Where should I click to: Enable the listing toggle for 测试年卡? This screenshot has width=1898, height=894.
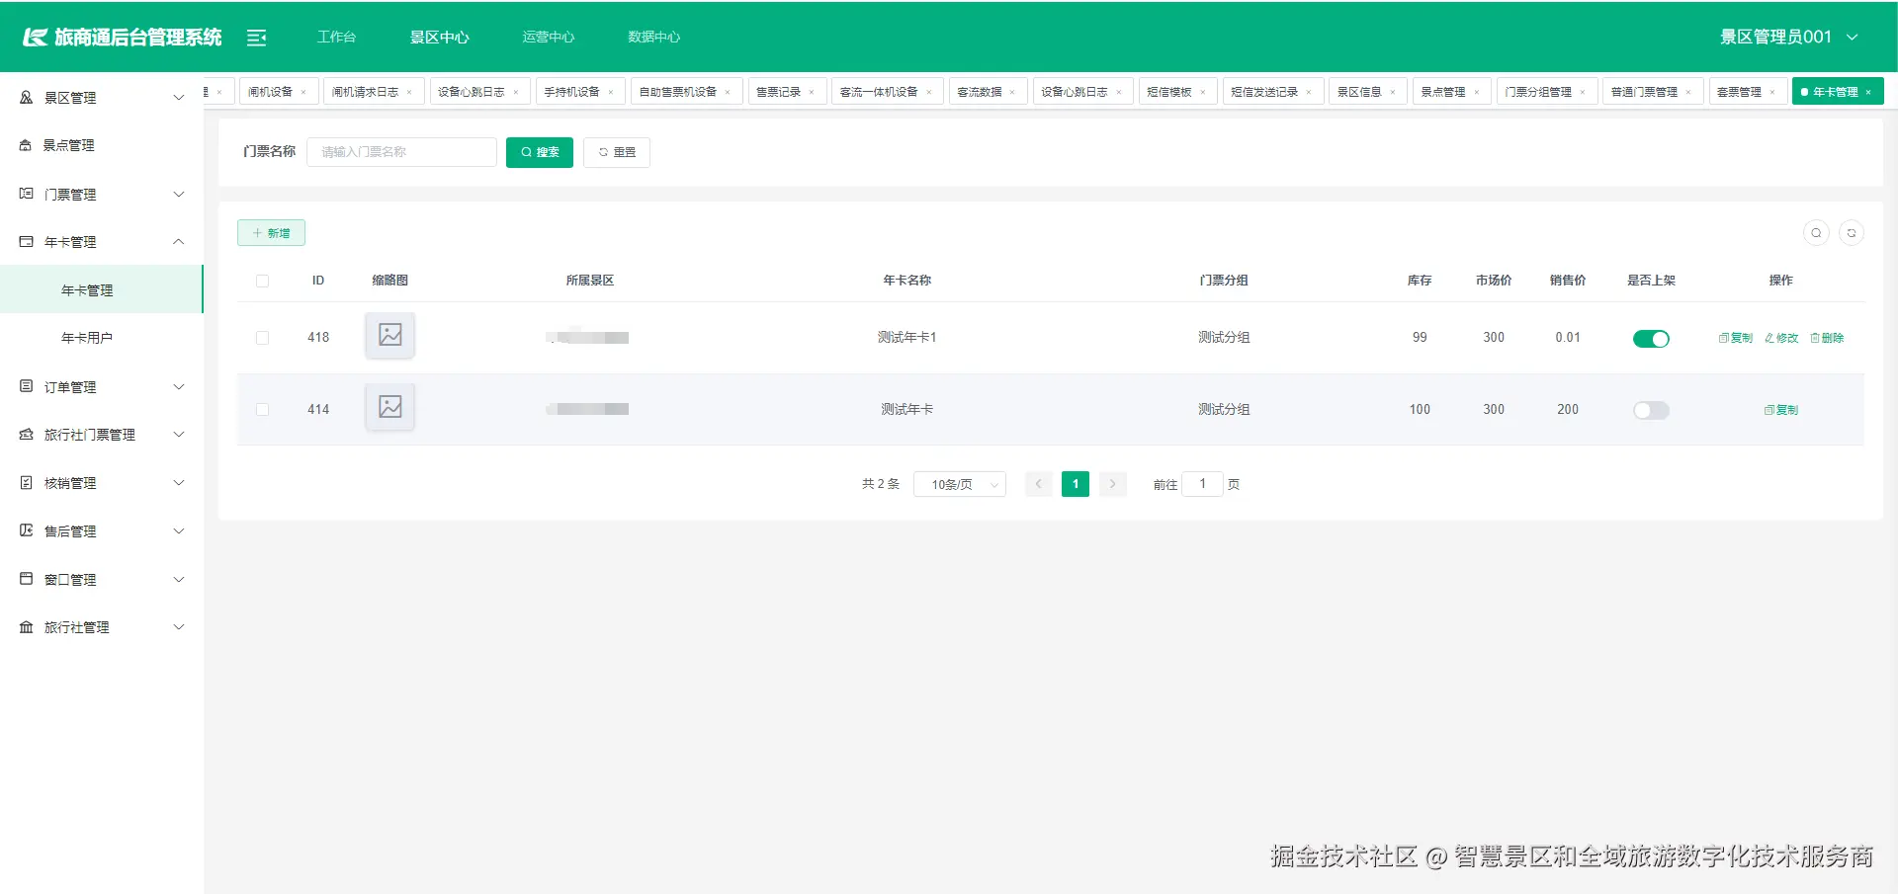pyautogui.click(x=1651, y=409)
